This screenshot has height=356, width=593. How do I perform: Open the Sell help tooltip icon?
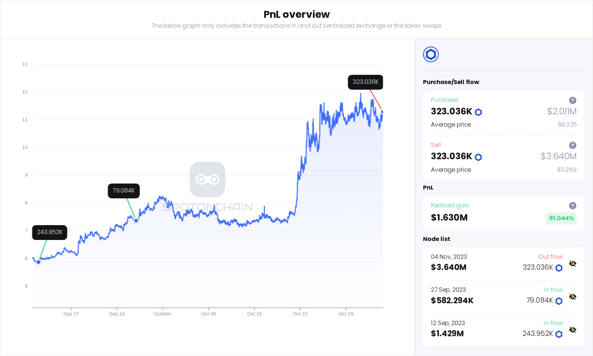click(x=573, y=145)
